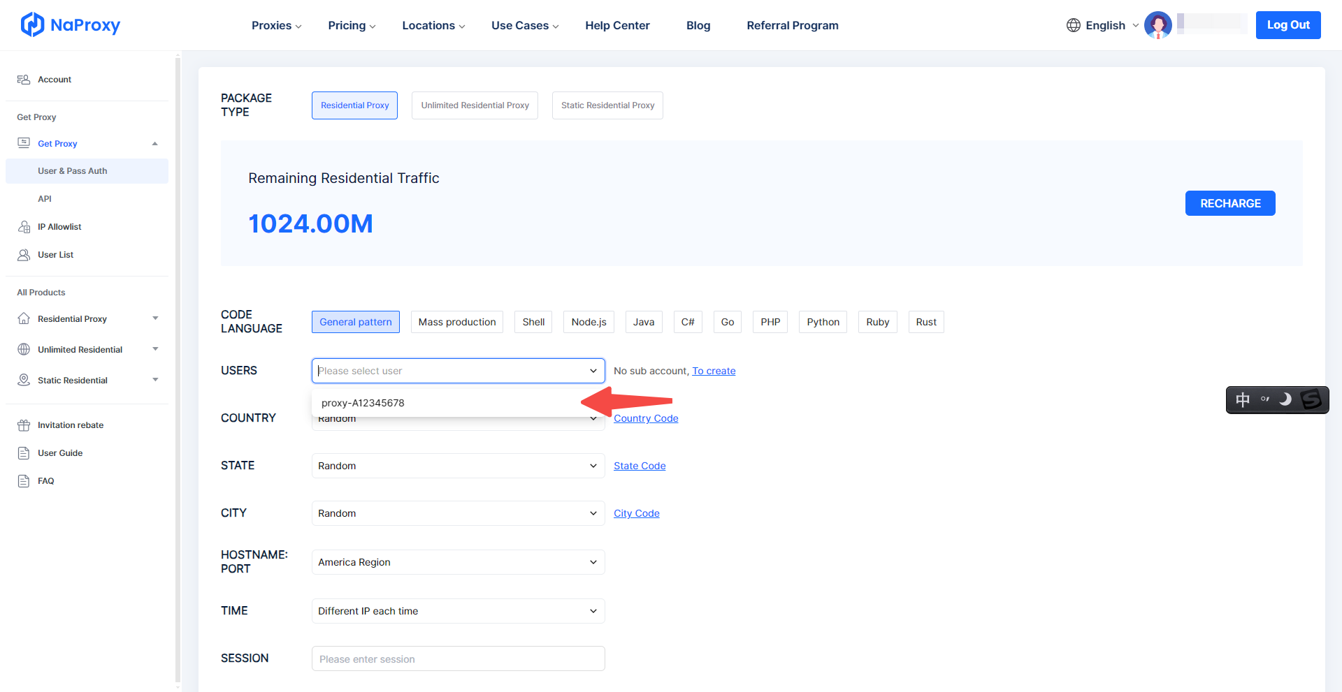Click the IP Allowlist lock icon
Screen dimensions: 1342x692
[24, 227]
